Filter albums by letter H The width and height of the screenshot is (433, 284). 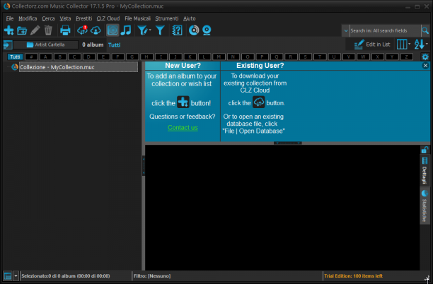pyautogui.click(x=146, y=57)
